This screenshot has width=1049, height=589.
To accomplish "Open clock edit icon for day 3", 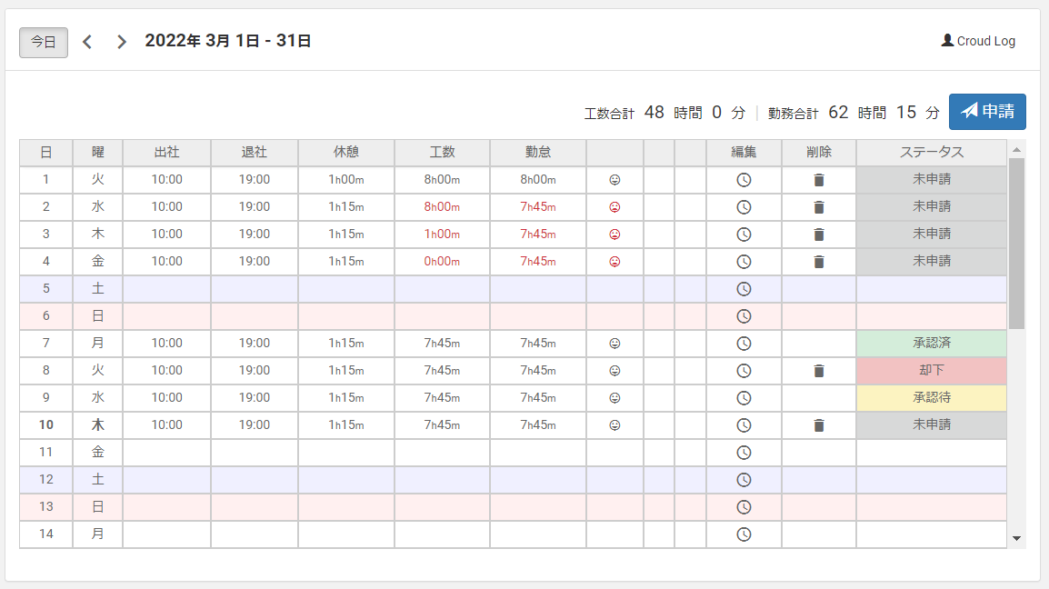I will (x=744, y=235).
